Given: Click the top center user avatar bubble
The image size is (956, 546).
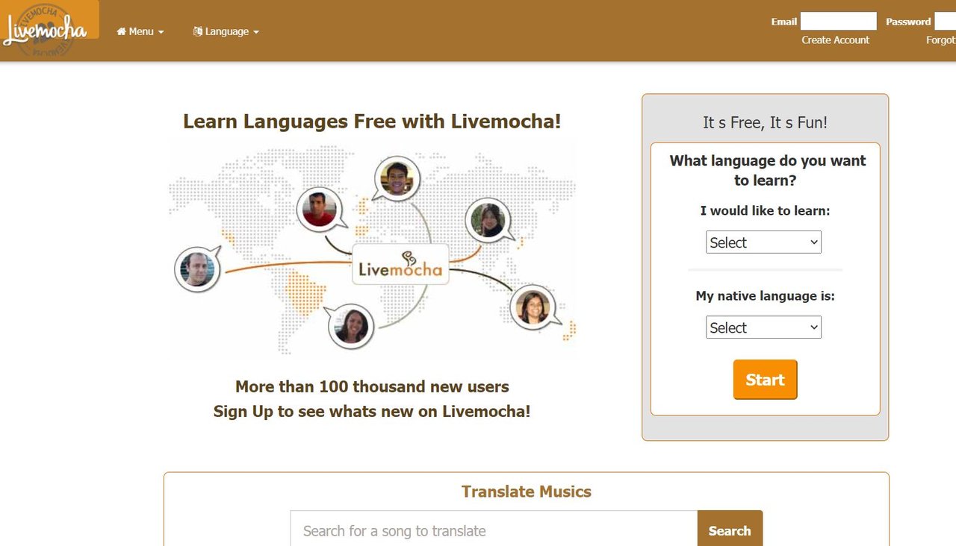Looking at the screenshot, I should click(397, 179).
